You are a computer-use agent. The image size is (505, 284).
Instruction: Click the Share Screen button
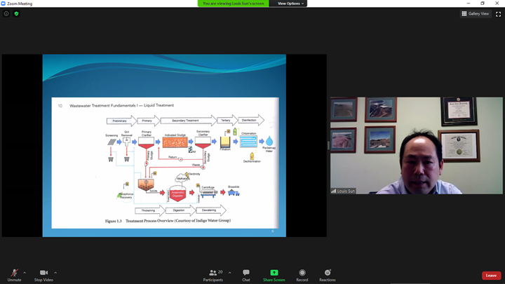click(274, 276)
